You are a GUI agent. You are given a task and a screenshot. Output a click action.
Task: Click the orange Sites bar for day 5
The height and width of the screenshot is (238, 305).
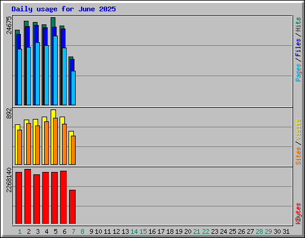[x=55, y=141]
